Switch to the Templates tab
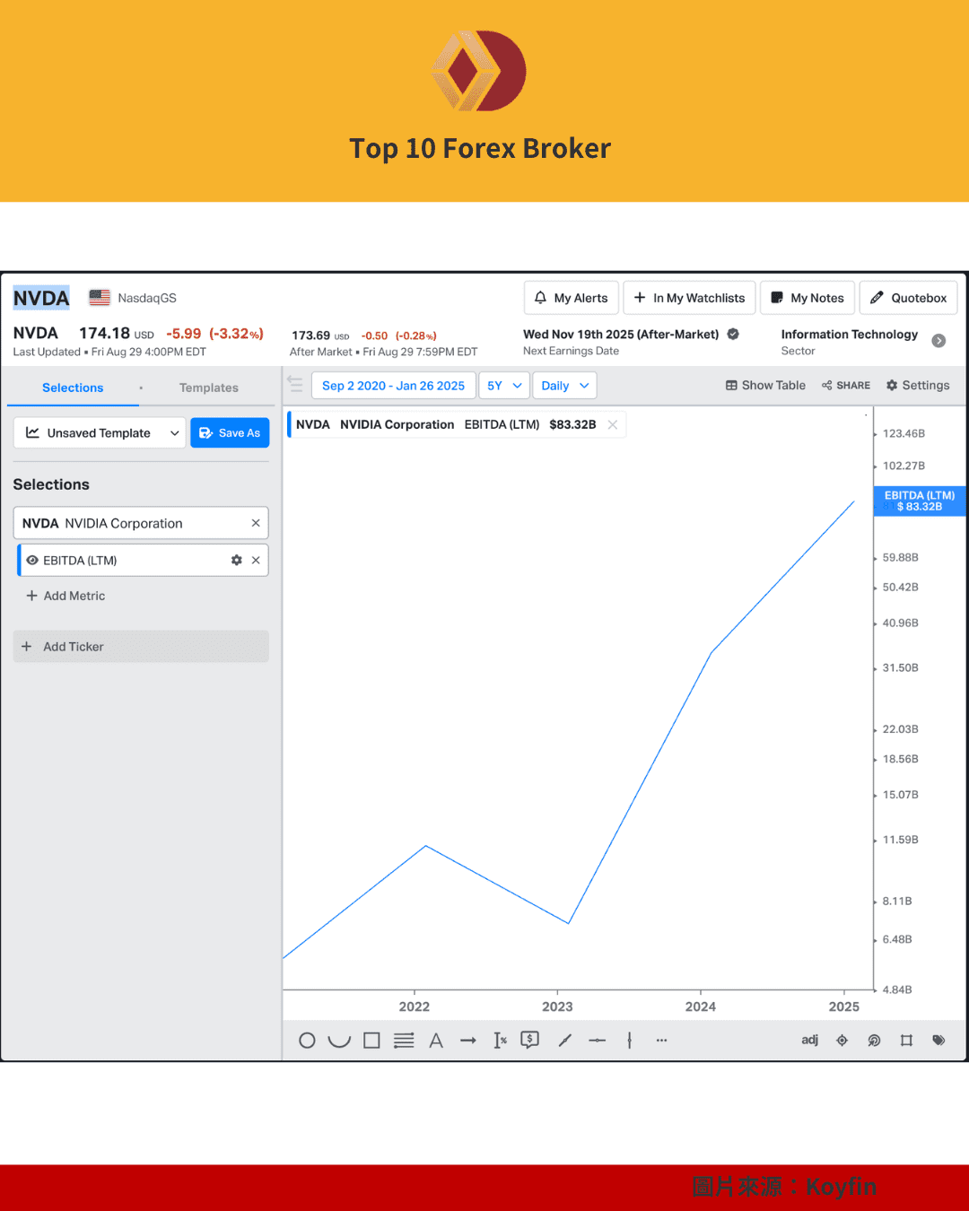Viewport: 969px width, 1211px height. 208,388
